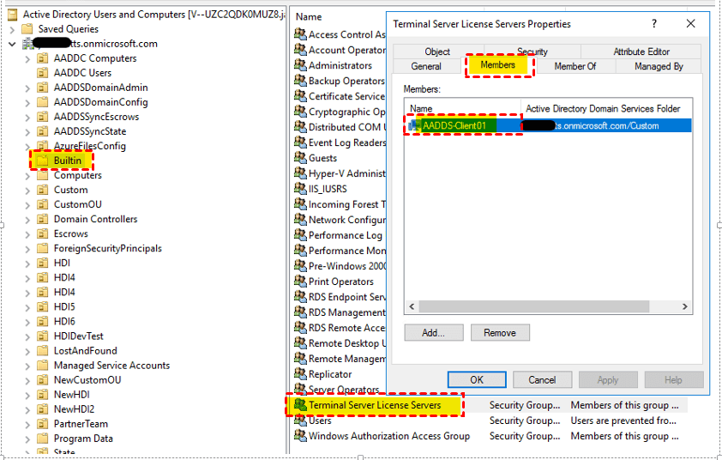
Task: Click the Hyper-V Administrators group icon
Action: tap(300, 172)
